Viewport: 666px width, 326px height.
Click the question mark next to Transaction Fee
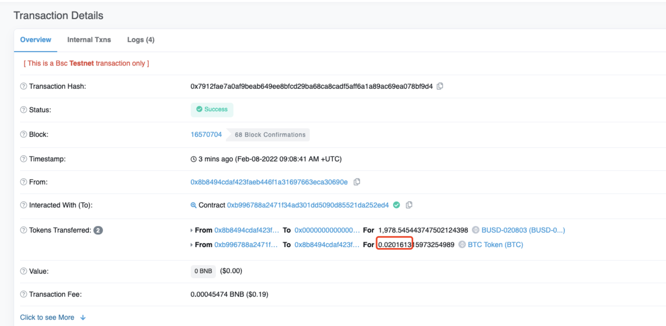point(24,294)
